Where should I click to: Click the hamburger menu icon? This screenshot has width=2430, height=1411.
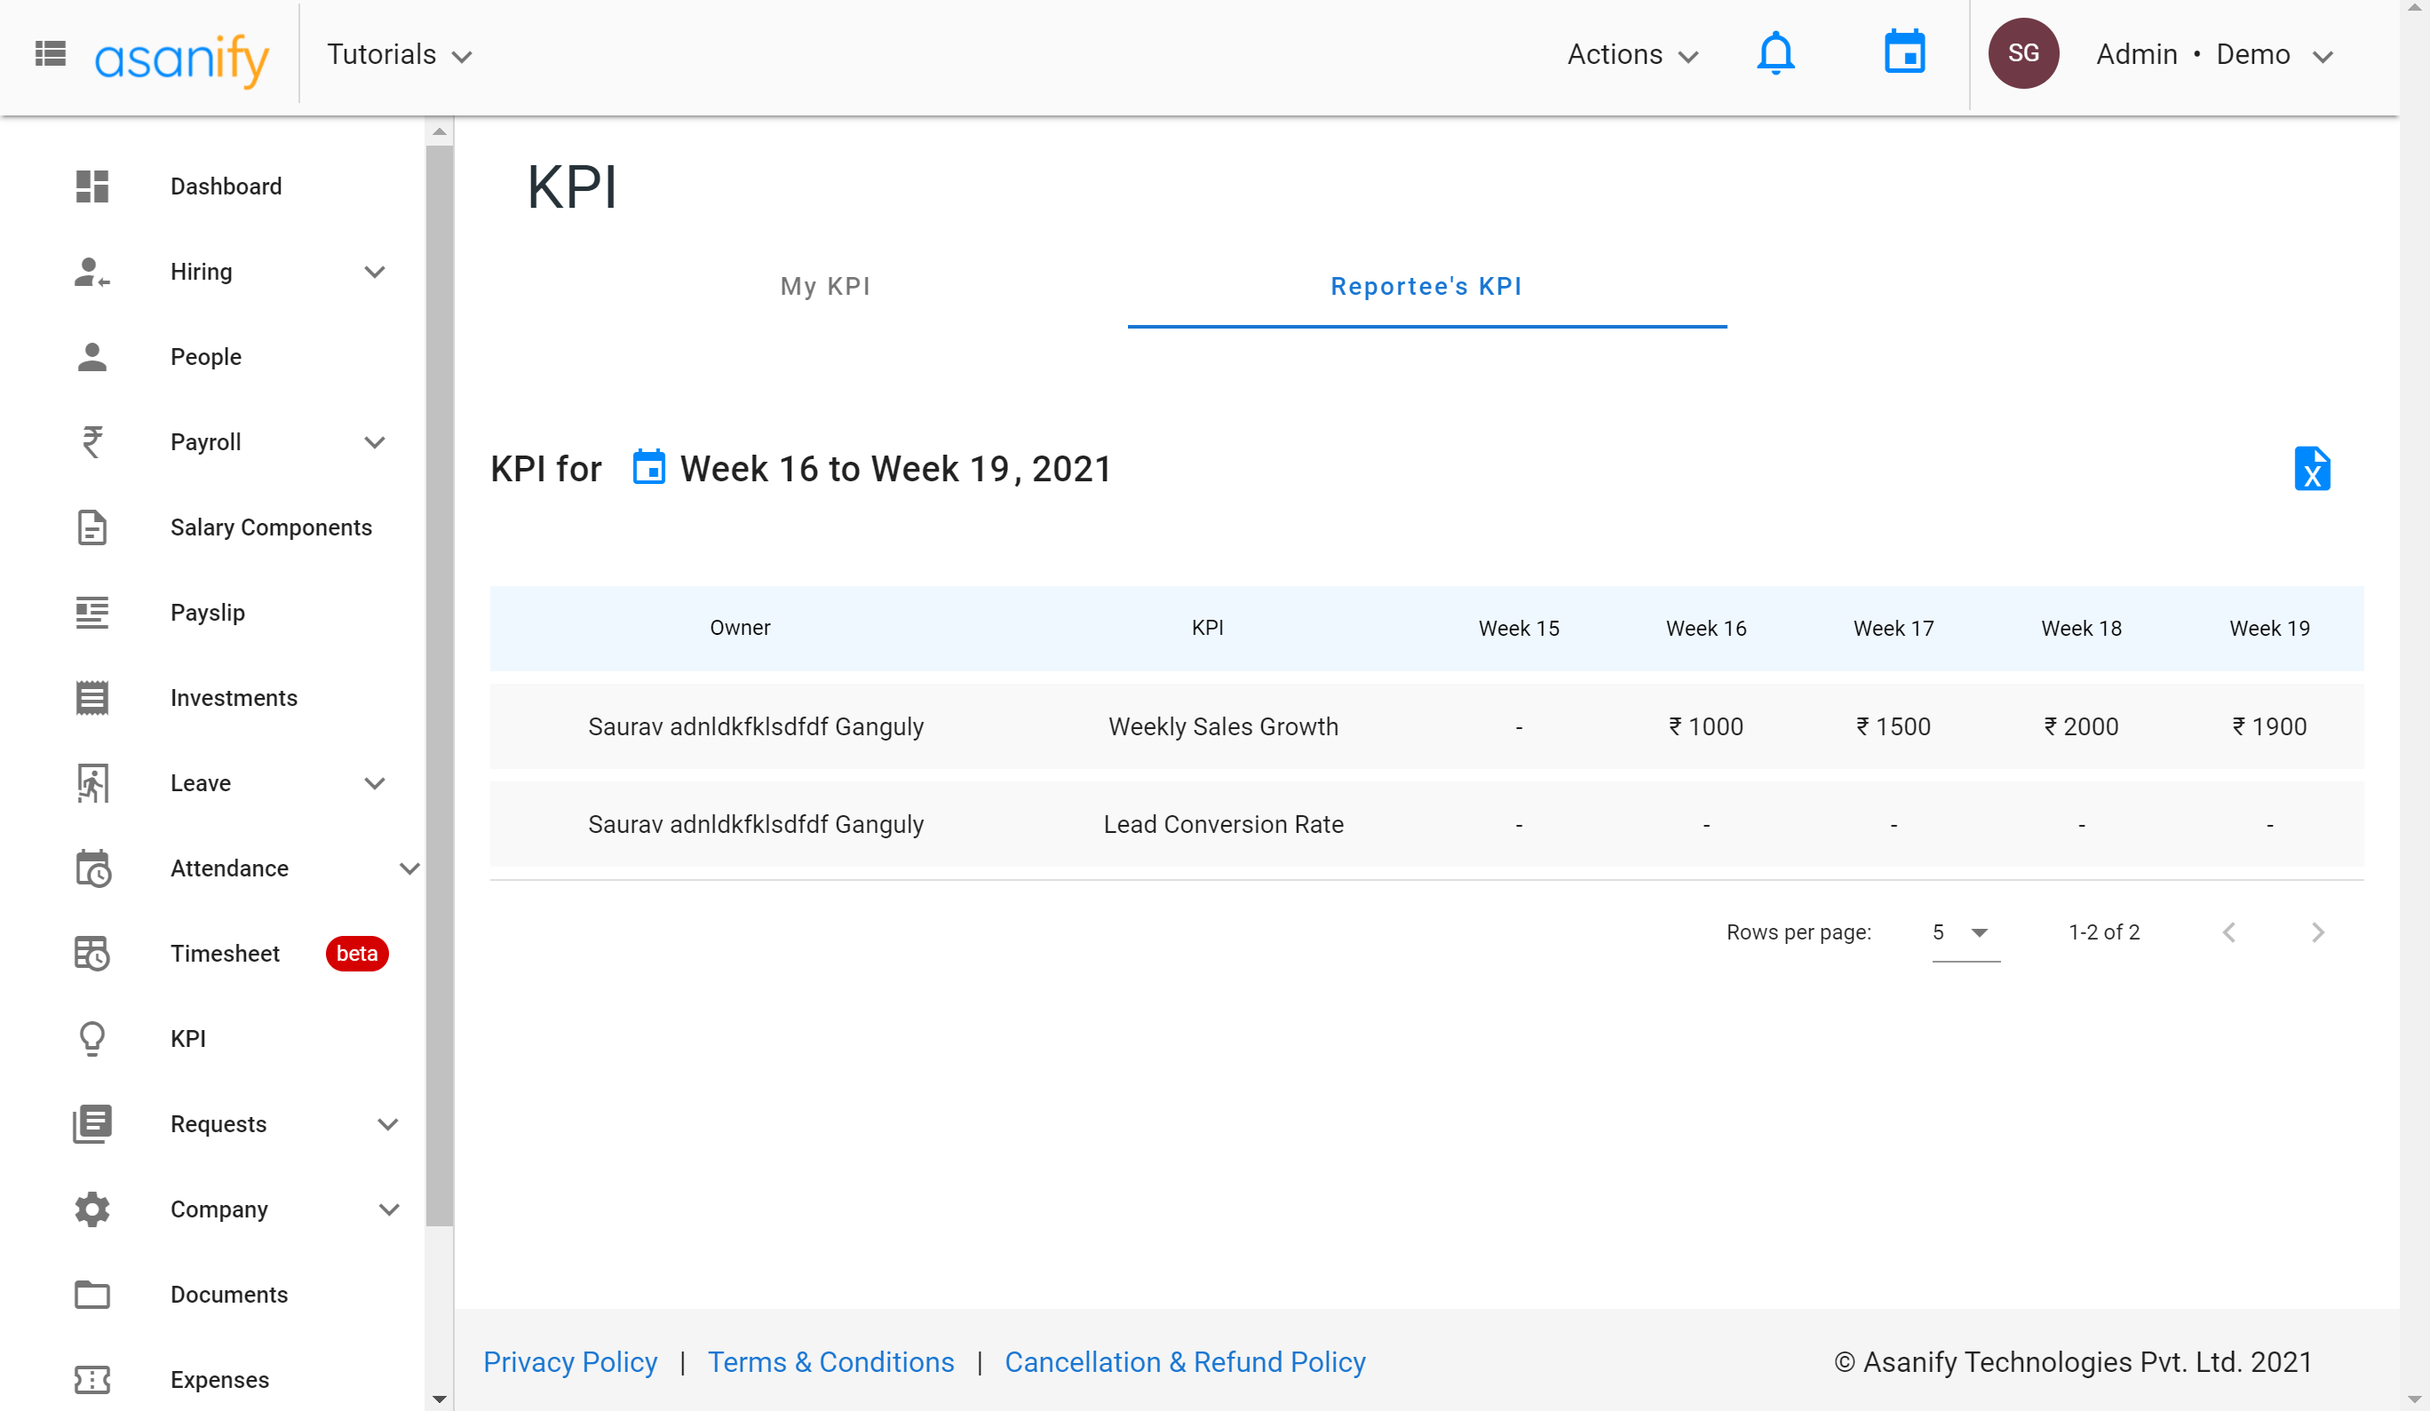click(50, 54)
